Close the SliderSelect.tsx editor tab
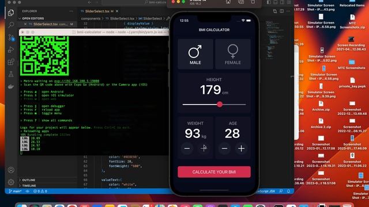The image size is (369, 207). click(117, 11)
